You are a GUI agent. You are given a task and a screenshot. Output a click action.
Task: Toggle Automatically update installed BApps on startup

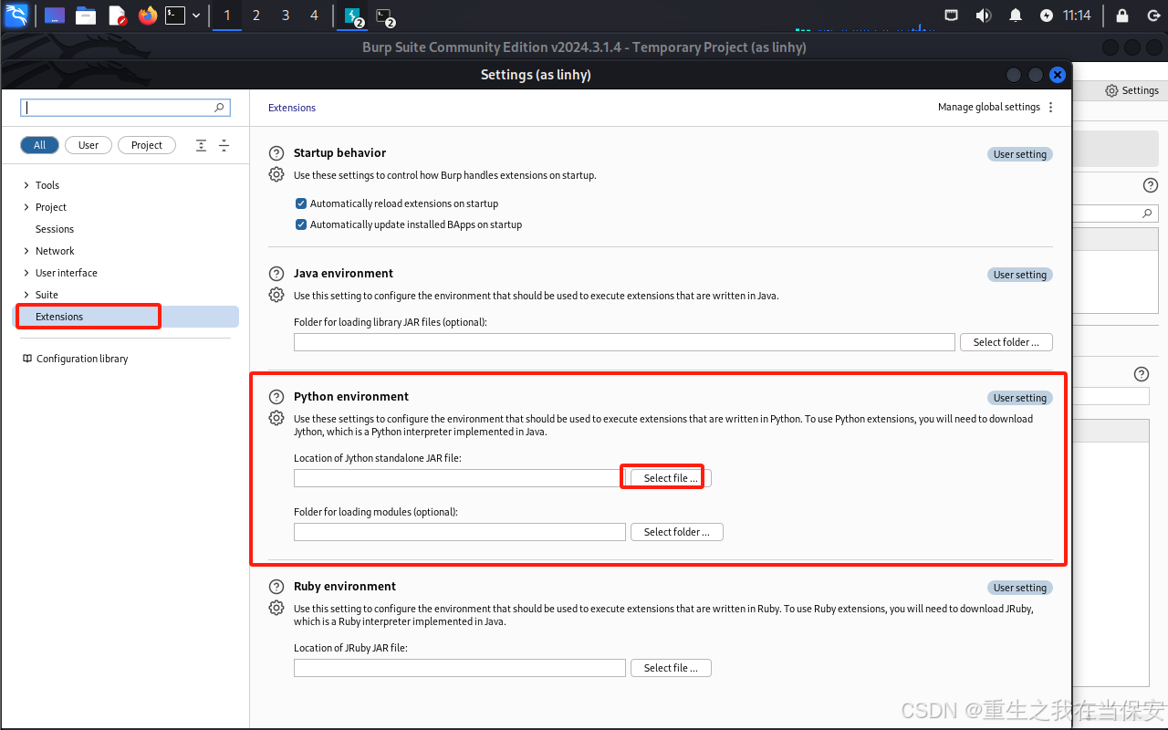301,224
